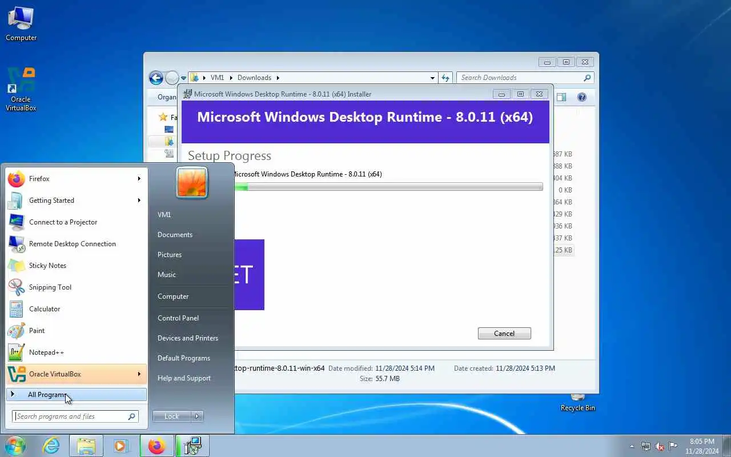Viewport: 731px width, 457px height.
Task: Click the Search Downloads field
Action: pyautogui.click(x=525, y=78)
